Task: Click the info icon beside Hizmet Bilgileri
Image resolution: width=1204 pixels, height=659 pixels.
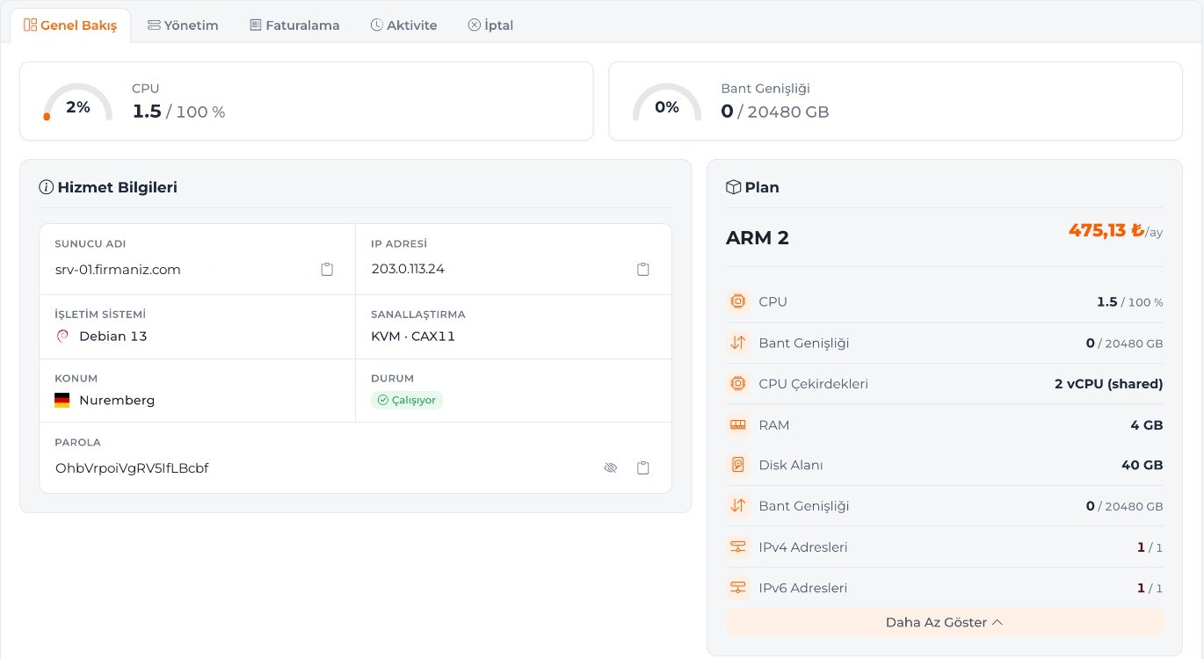Action: point(47,187)
